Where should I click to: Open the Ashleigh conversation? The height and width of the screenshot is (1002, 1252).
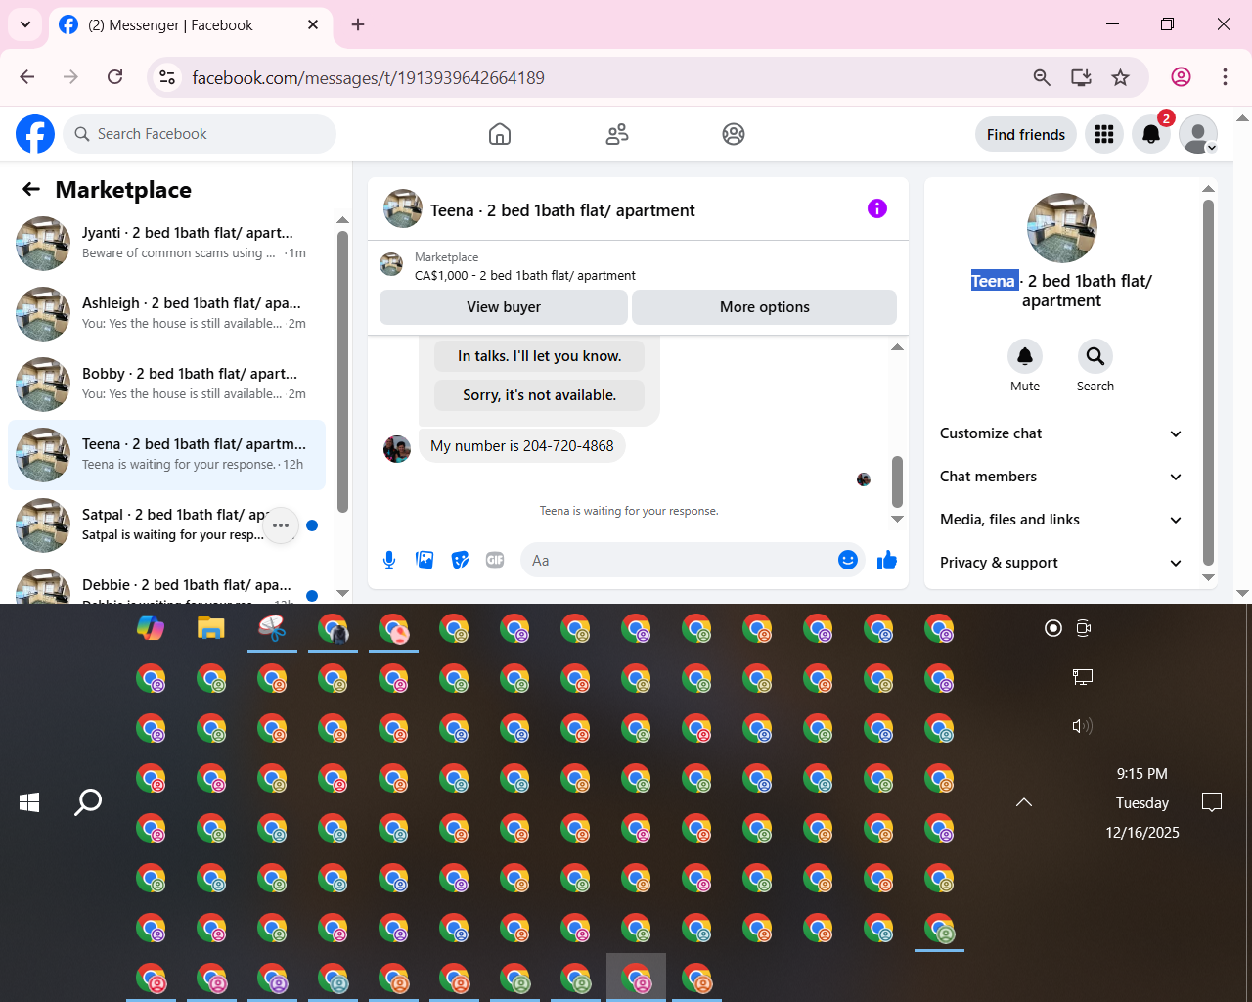pyautogui.click(x=166, y=314)
